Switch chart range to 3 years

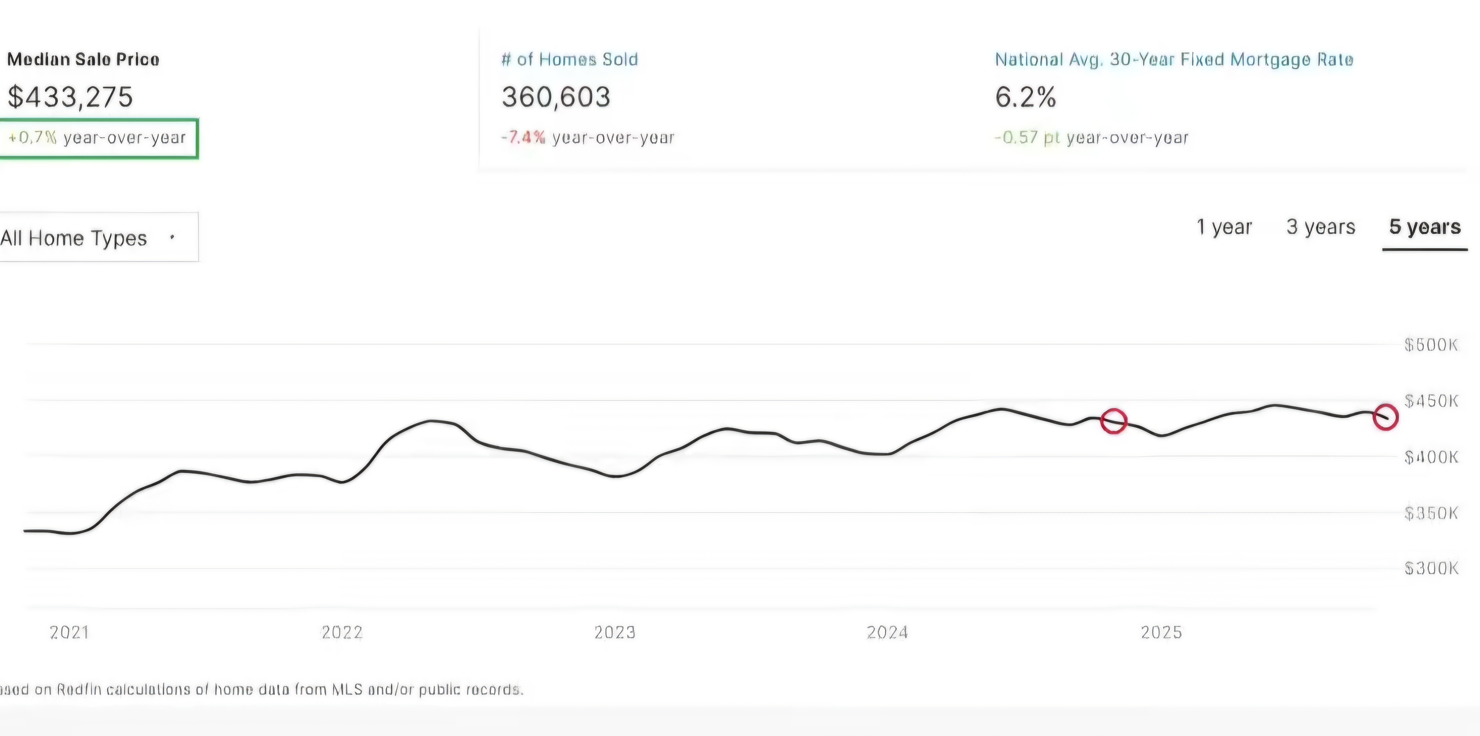(x=1320, y=227)
